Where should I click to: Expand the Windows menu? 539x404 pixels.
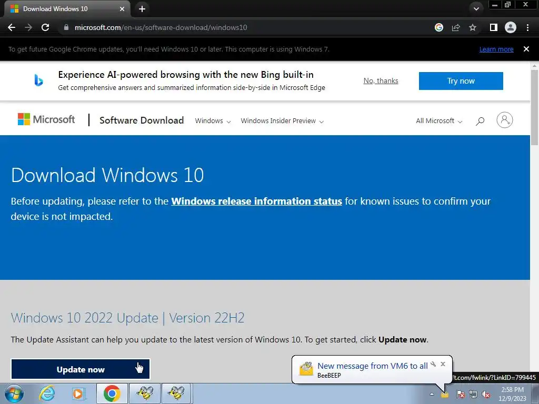pyautogui.click(x=213, y=121)
